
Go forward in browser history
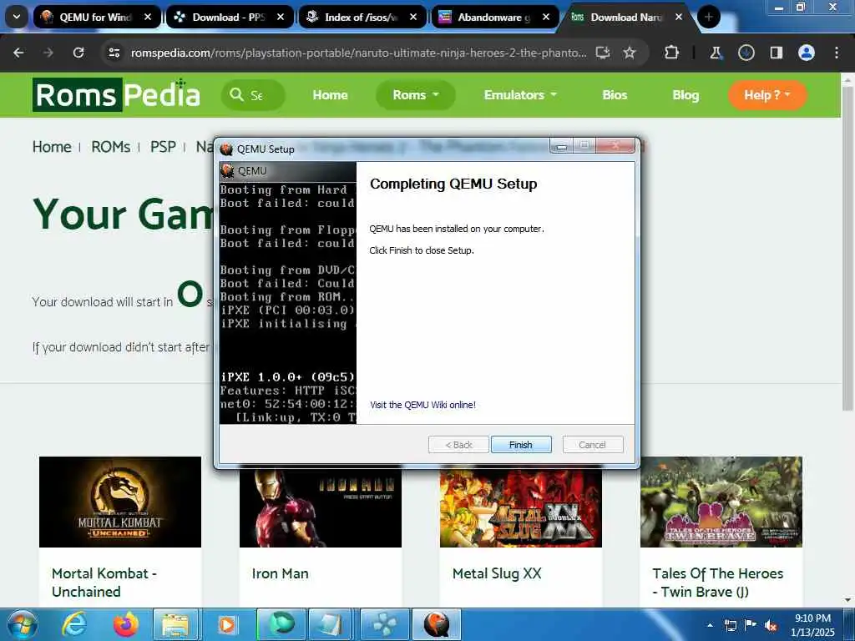tap(48, 53)
